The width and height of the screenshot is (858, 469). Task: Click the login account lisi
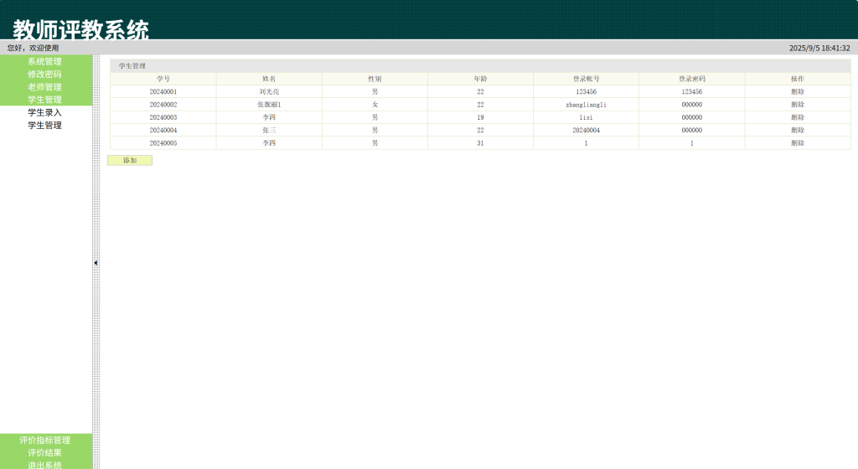[x=586, y=117]
